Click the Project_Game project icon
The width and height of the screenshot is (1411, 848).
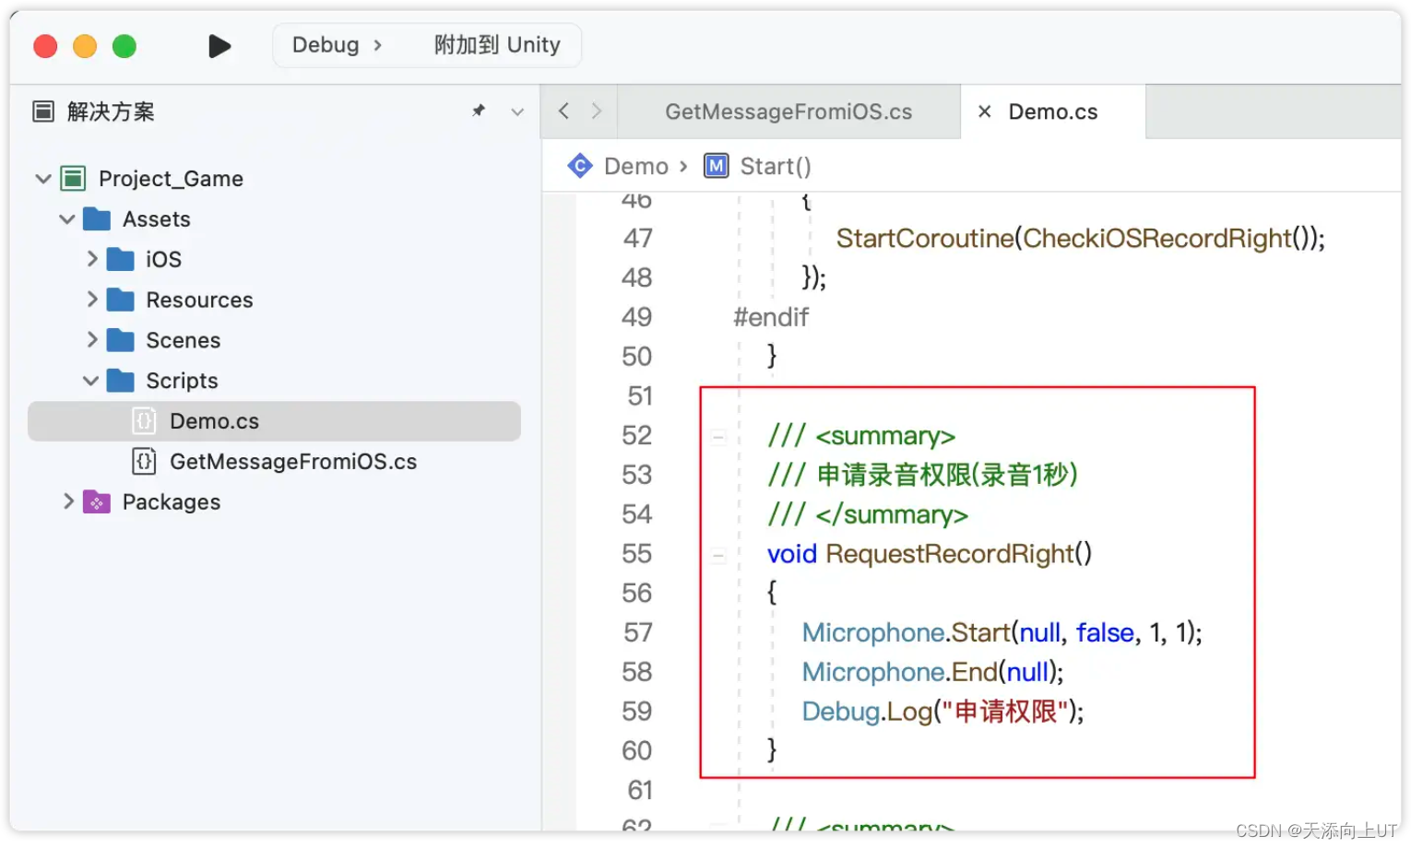[x=73, y=178]
